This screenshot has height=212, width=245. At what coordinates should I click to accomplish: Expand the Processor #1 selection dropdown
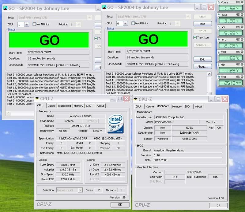[80, 190]
